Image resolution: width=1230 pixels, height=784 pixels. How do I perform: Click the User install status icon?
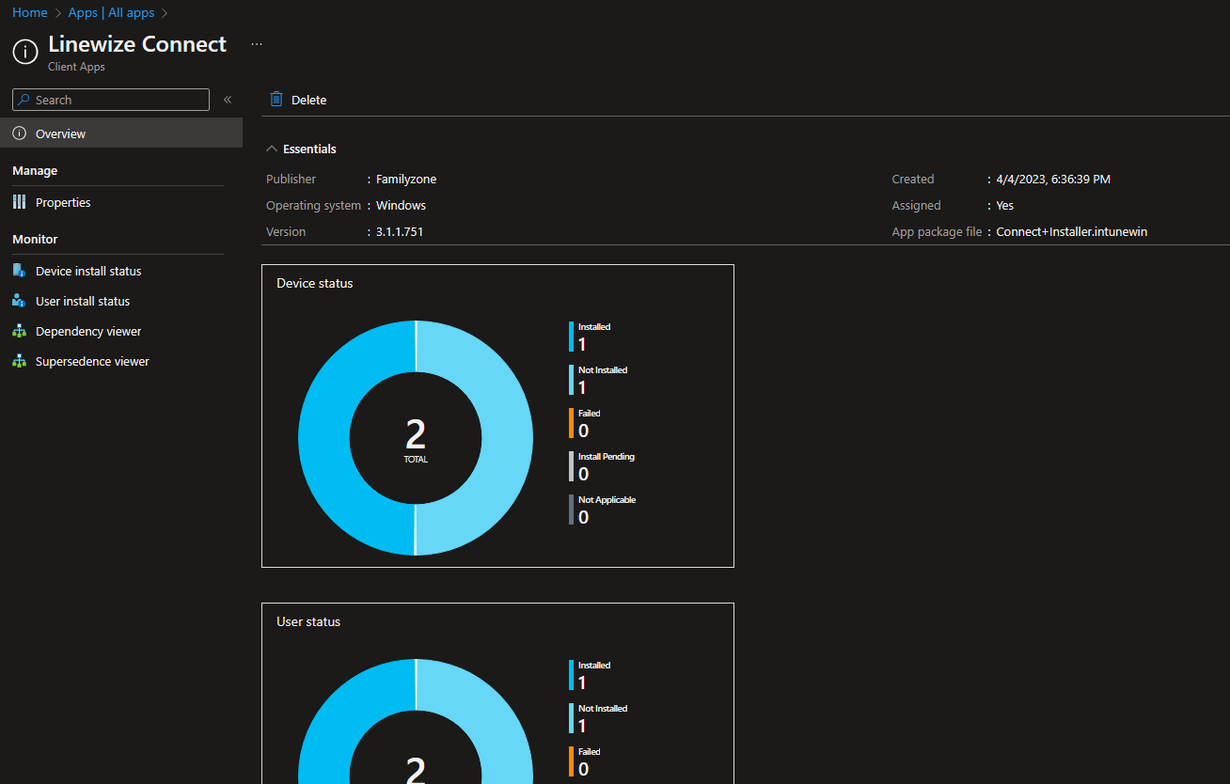coord(19,301)
